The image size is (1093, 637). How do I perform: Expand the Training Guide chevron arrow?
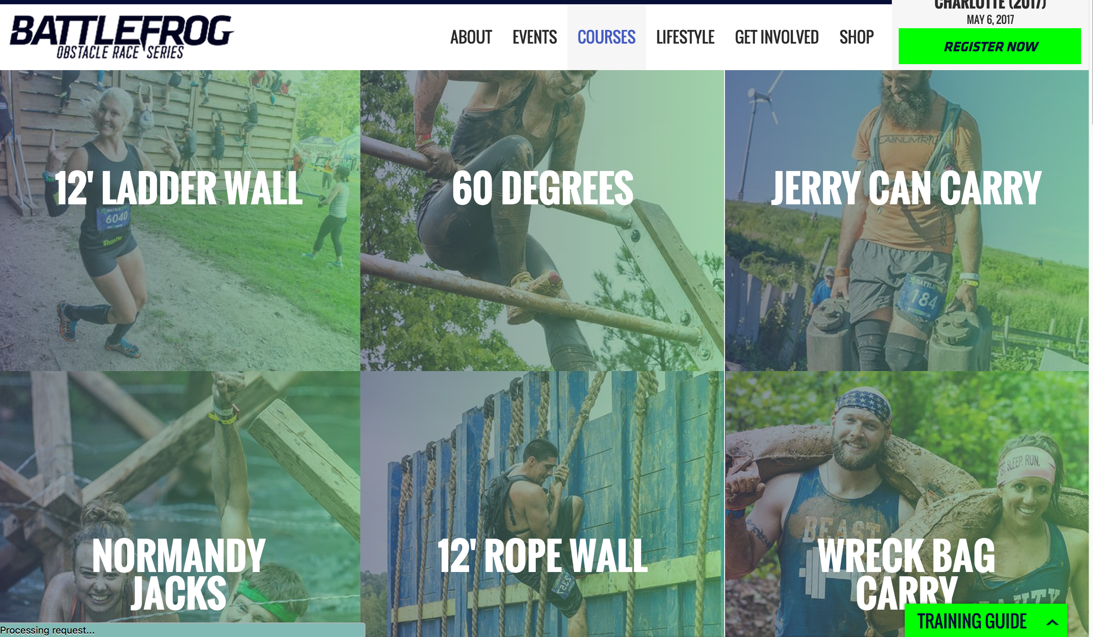pos(1052,622)
